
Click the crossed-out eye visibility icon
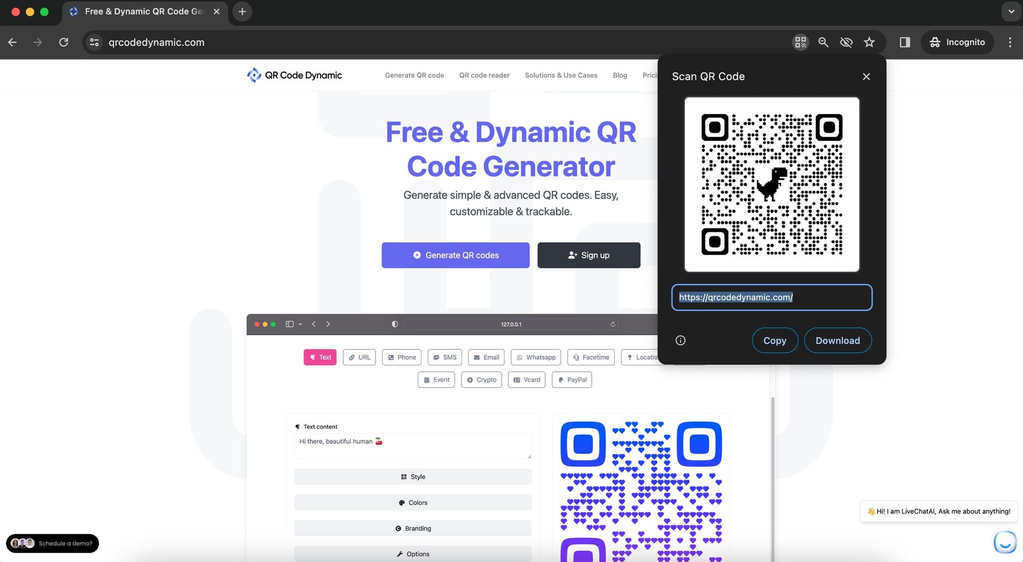point(846,42)
